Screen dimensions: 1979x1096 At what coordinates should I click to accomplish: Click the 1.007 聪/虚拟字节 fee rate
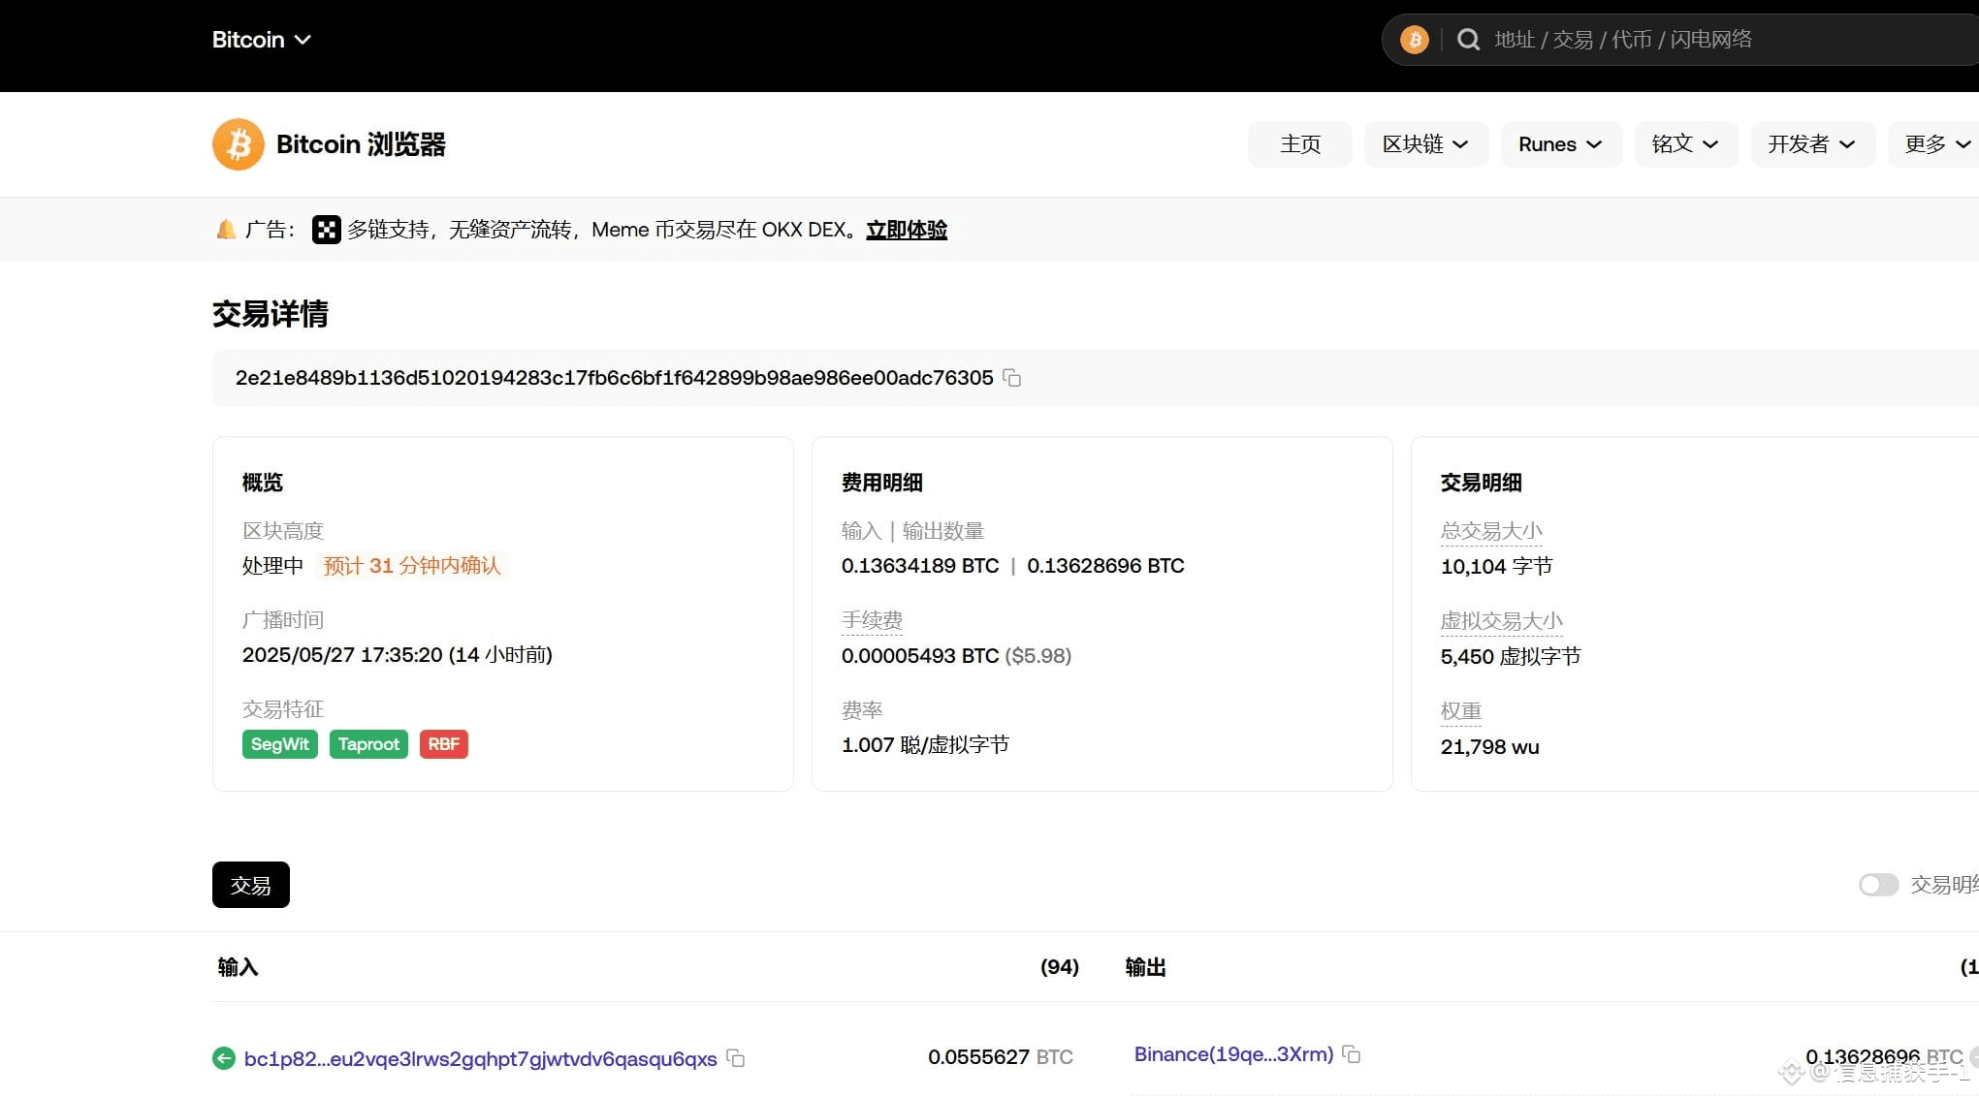click(x=925, y=745)
